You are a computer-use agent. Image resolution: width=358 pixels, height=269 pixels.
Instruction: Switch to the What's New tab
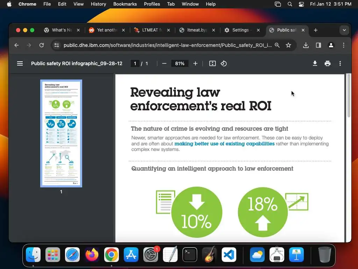62,30
